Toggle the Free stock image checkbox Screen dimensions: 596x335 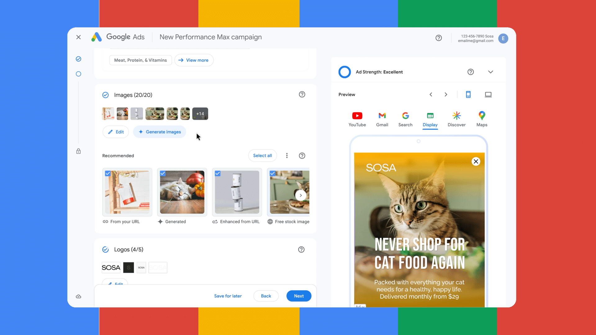[x=272, y=173]
